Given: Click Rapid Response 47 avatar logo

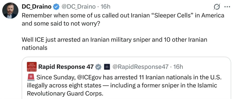Looking at the screenshot, I should 32,67.
